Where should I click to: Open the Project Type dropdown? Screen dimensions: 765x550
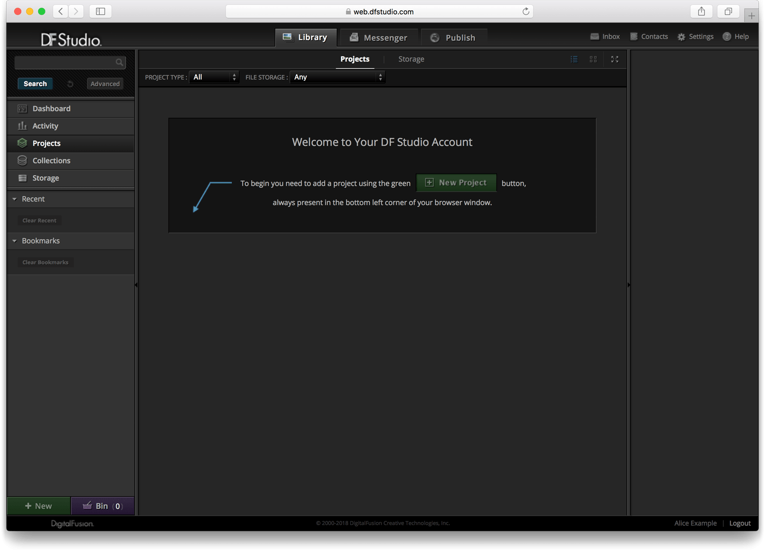coord(214,77)
